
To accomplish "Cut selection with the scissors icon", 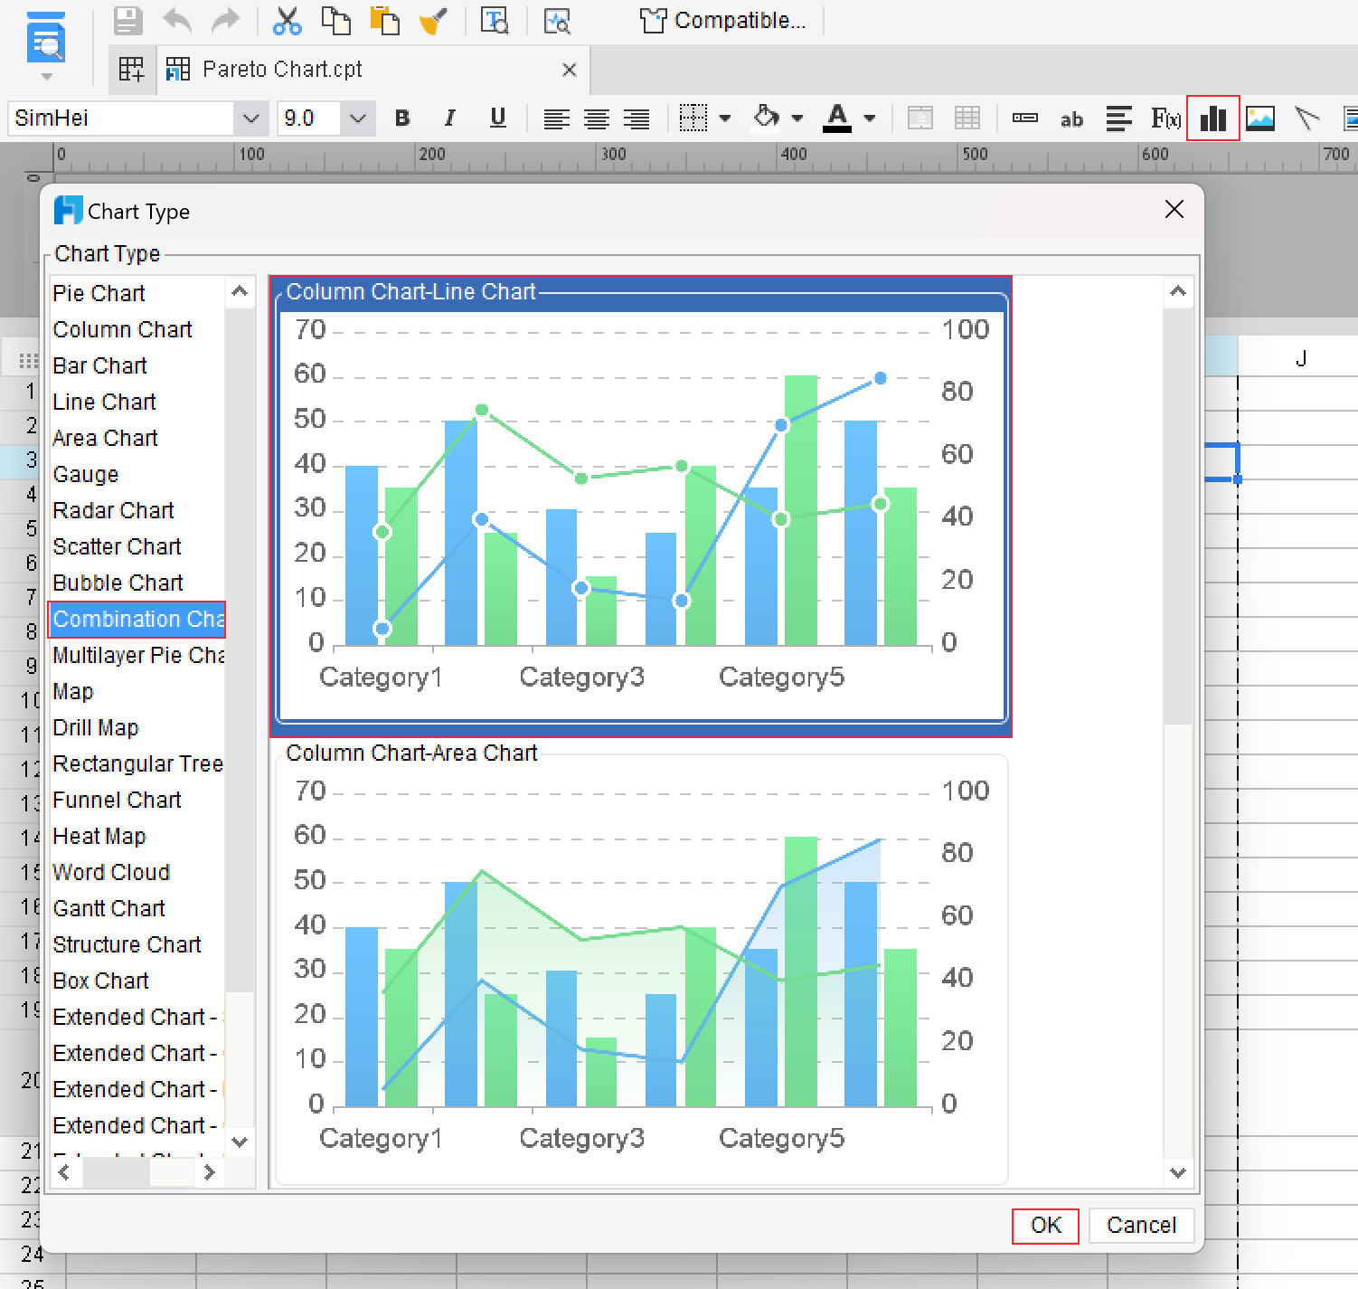I will pyautogui.click(x=287, y=20).
